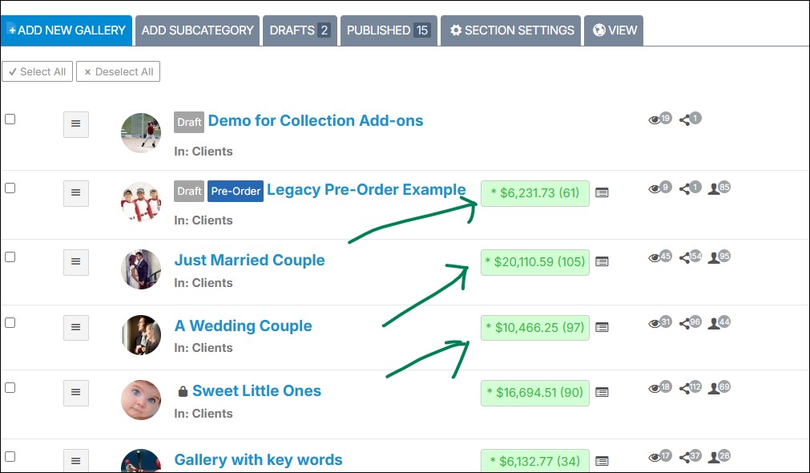Click the views eye icon for Demo for Collection Add-ons
Image resolution: width=810 pixels, height=473 pixels.
point(655,119)
